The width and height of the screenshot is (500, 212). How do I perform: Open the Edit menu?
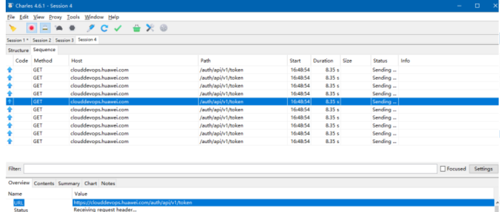[x=24, y=17]
